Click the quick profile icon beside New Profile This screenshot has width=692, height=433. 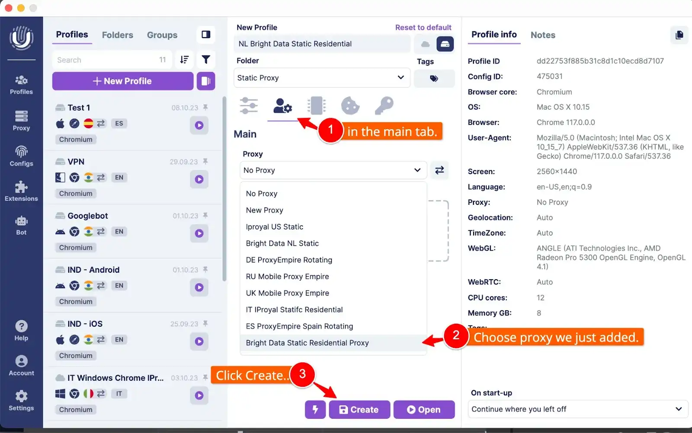(x=206, y=81)
